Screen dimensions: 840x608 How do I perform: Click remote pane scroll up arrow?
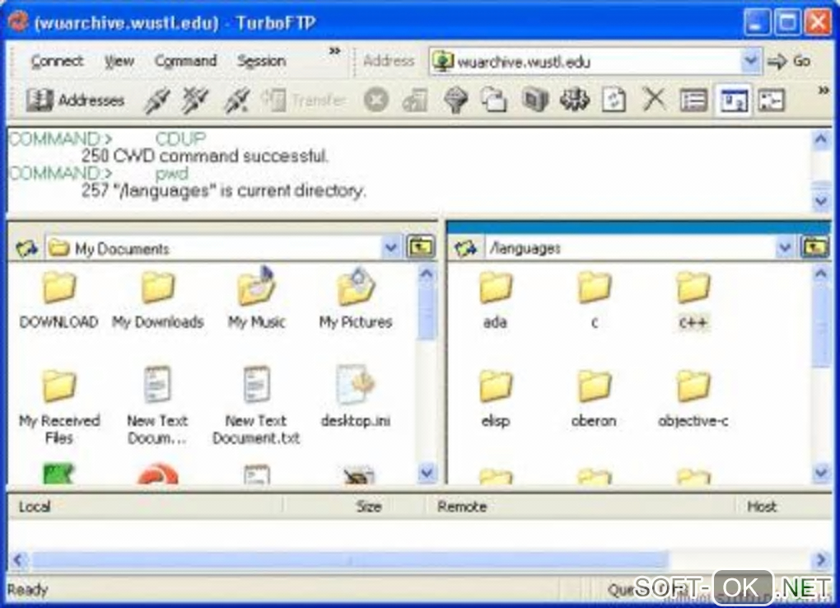click(x=821, y=274)
